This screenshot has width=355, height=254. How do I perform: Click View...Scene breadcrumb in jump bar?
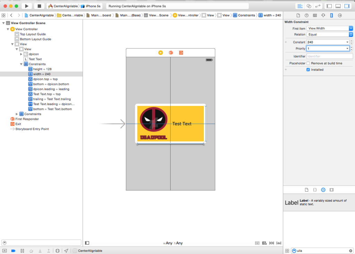[x=156, y=15]
